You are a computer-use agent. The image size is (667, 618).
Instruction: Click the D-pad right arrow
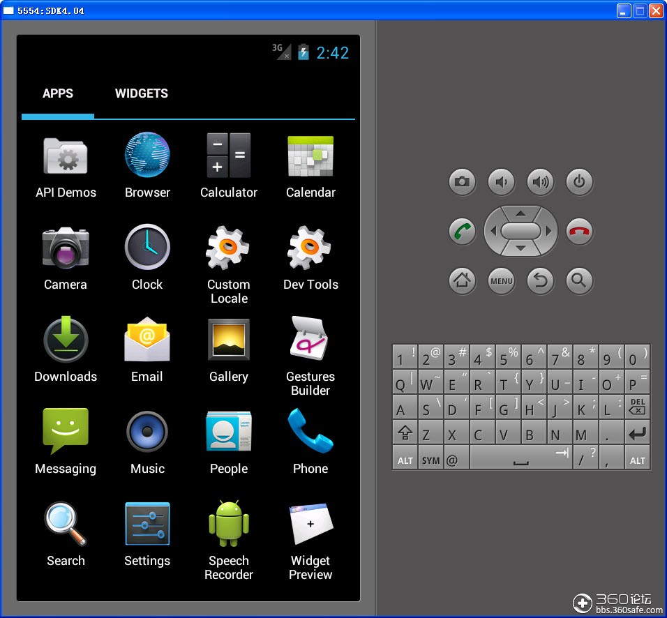548,232
